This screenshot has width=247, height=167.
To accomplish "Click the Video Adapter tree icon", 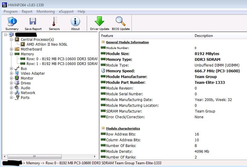I will (x=17, y=73).
